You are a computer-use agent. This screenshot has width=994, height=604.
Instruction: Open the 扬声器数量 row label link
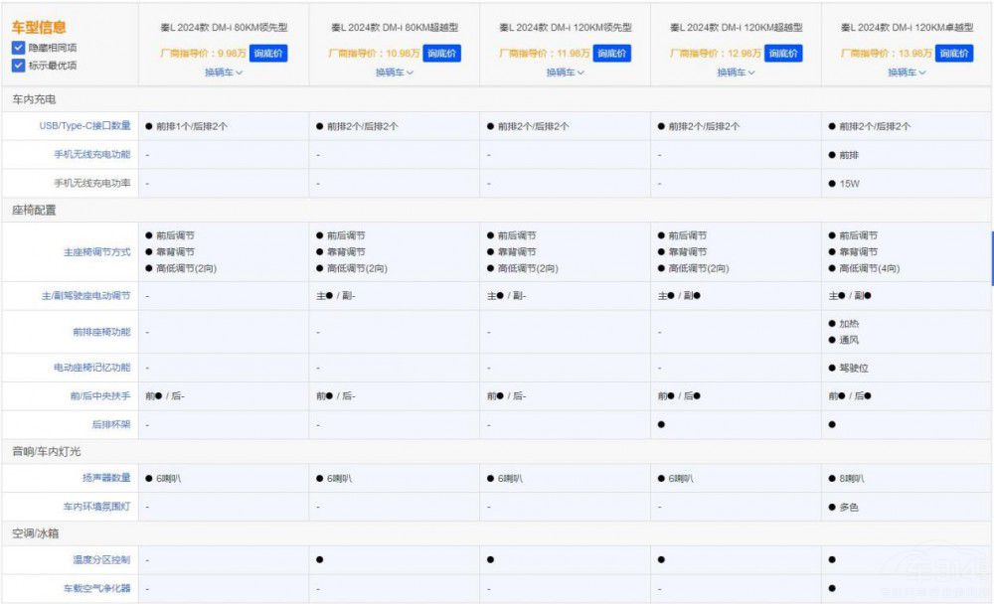click(104, 479)
